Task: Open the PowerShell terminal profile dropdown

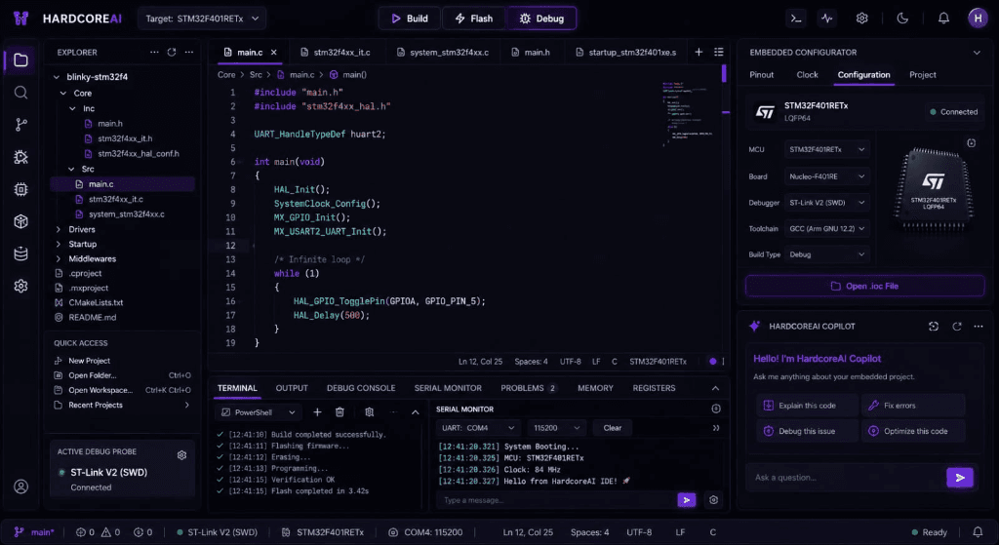Action: pos(258,412)
